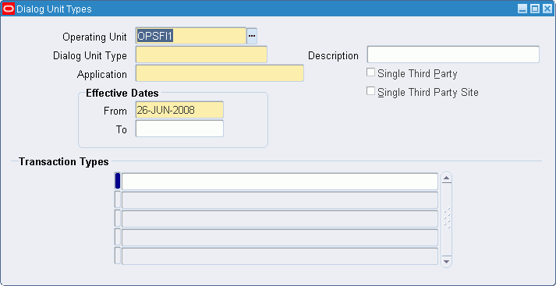The image size is (556, 286).
Task: Minimize the Dialog Unit Types window
Action: point(522,9)
